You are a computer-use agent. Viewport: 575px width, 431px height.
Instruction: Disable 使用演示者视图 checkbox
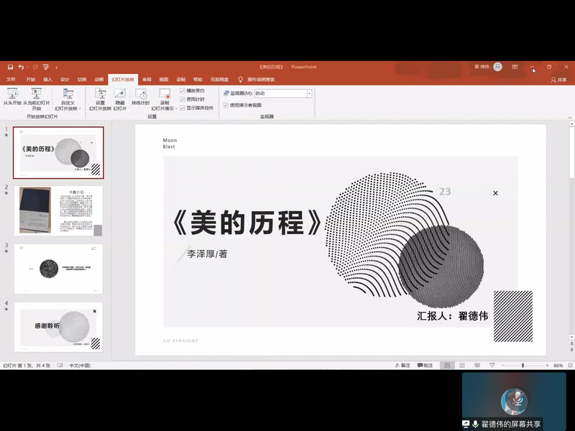226,105
